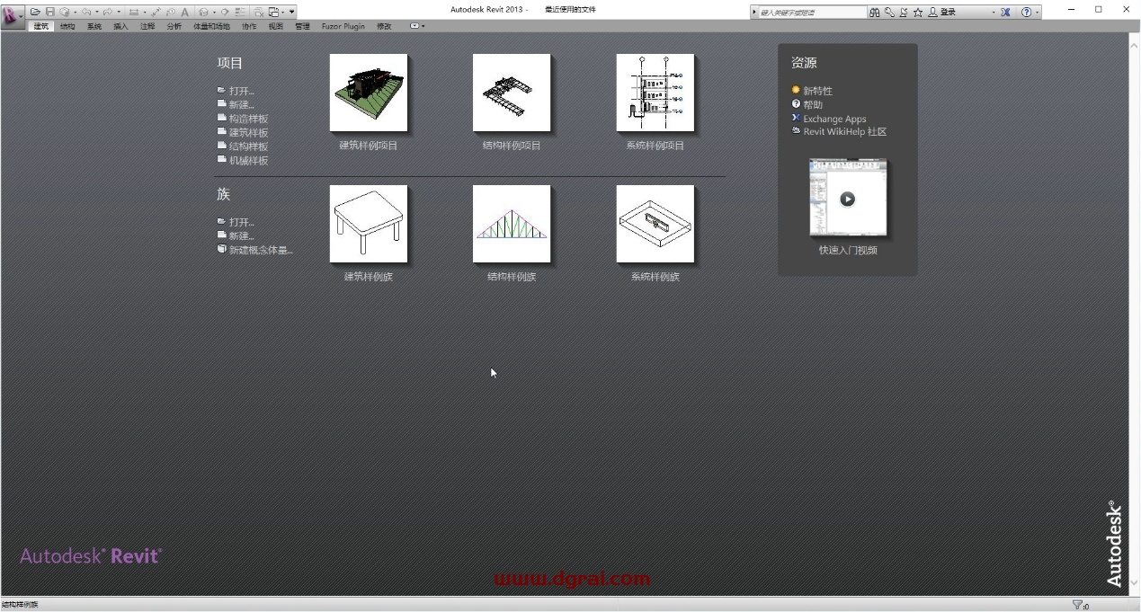Expand the search box options arrow
1141x612 pixels.
[754, 12]
